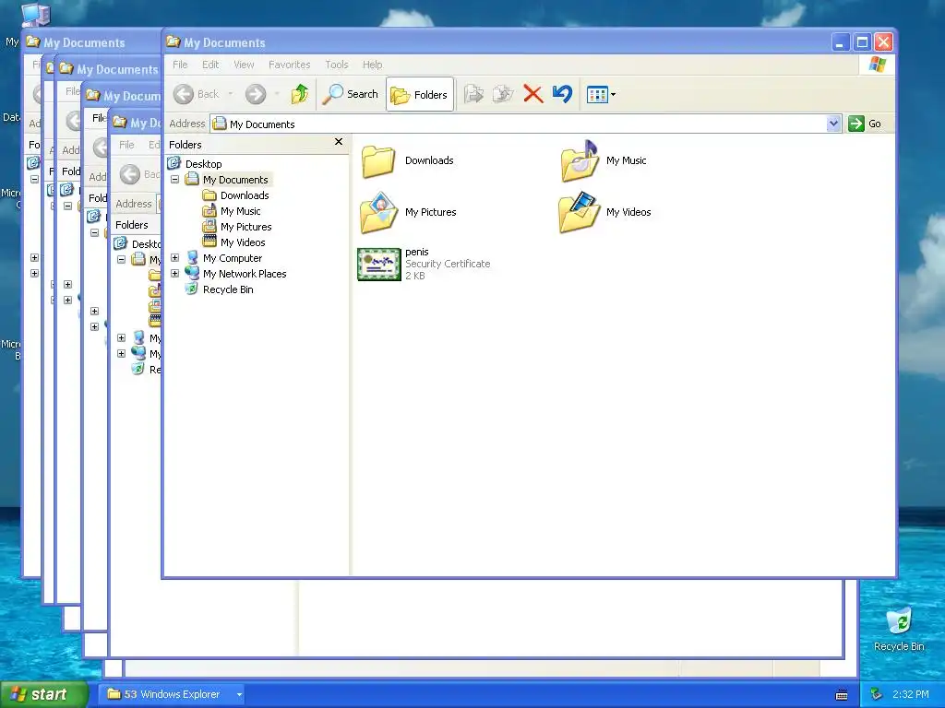Select the Downloads folder icon
Viewport: 945px width, 708px height.
tap(378, 160)
